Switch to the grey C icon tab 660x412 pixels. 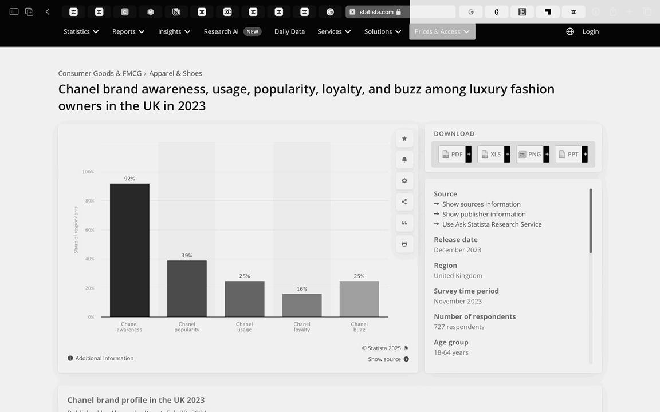tap(125, 12)
